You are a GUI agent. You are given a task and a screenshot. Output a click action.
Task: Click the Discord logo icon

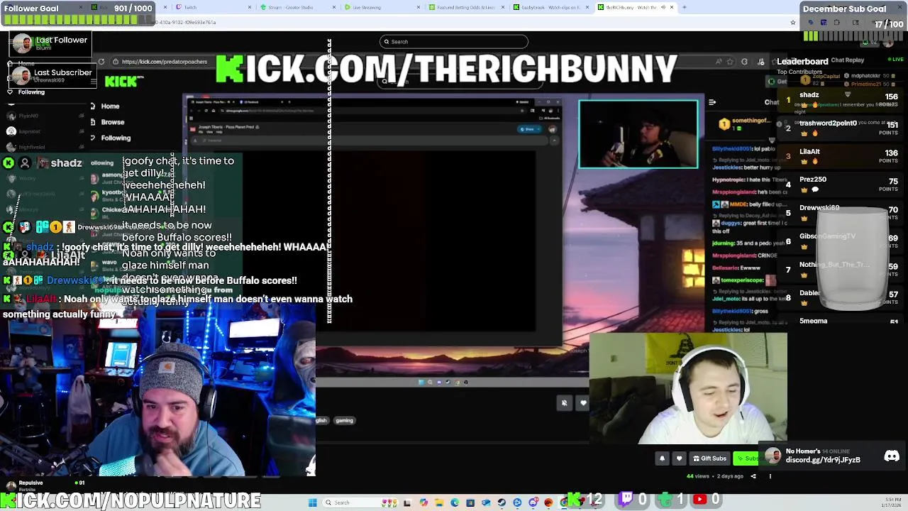click(x=892, y=456)
